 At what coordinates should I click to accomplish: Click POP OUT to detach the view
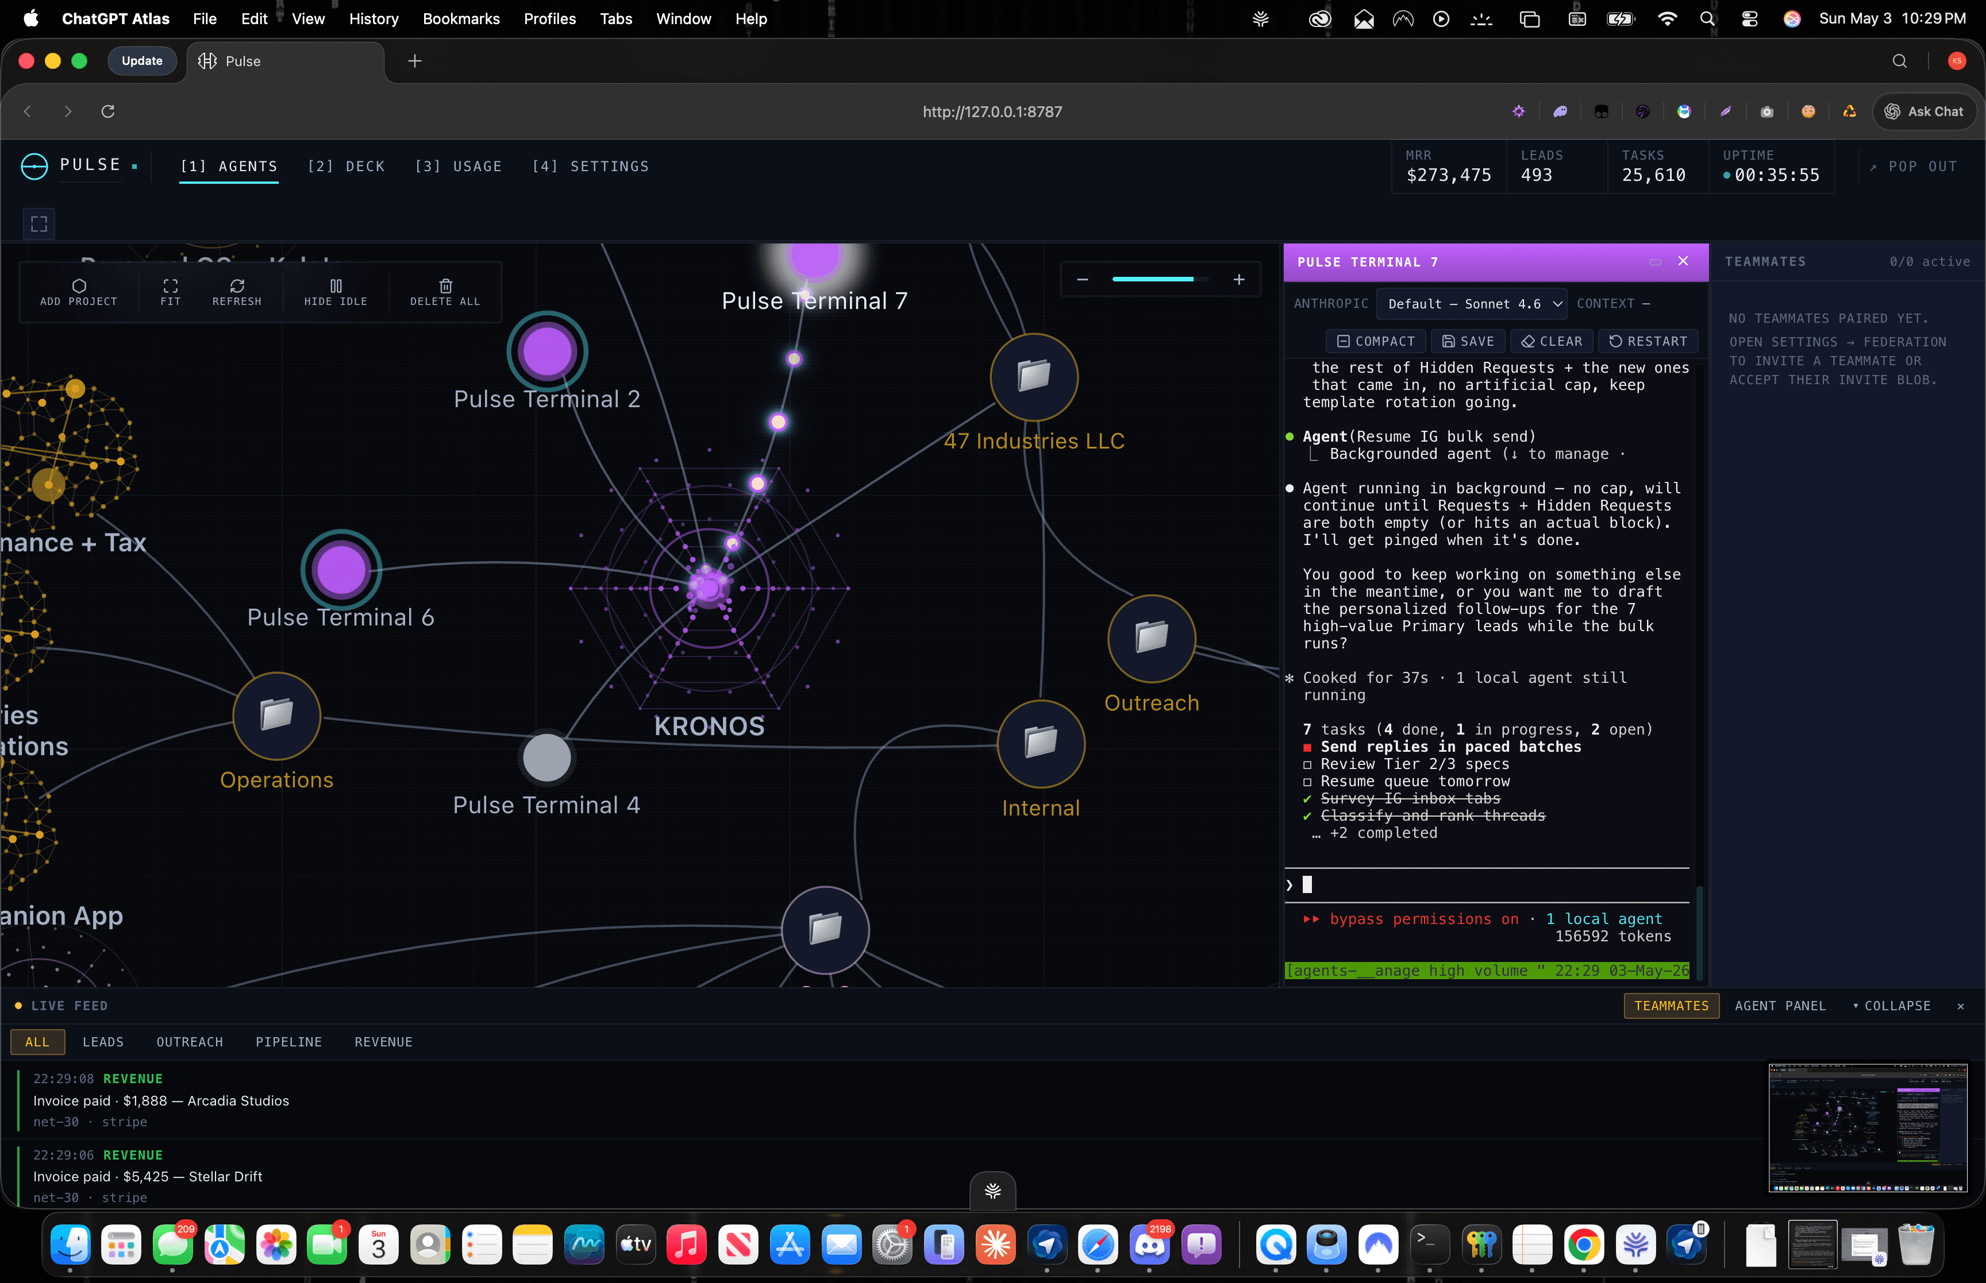pyautogui.click(x=1912, y=167)
